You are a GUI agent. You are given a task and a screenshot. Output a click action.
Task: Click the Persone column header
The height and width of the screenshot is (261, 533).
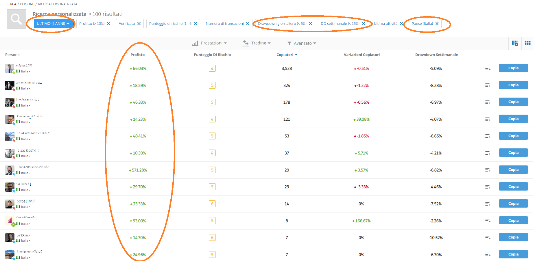12,55
